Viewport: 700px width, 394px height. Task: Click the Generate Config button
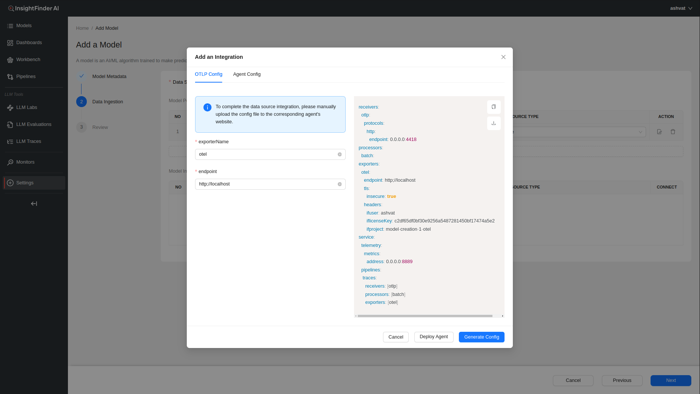point(482,337)
